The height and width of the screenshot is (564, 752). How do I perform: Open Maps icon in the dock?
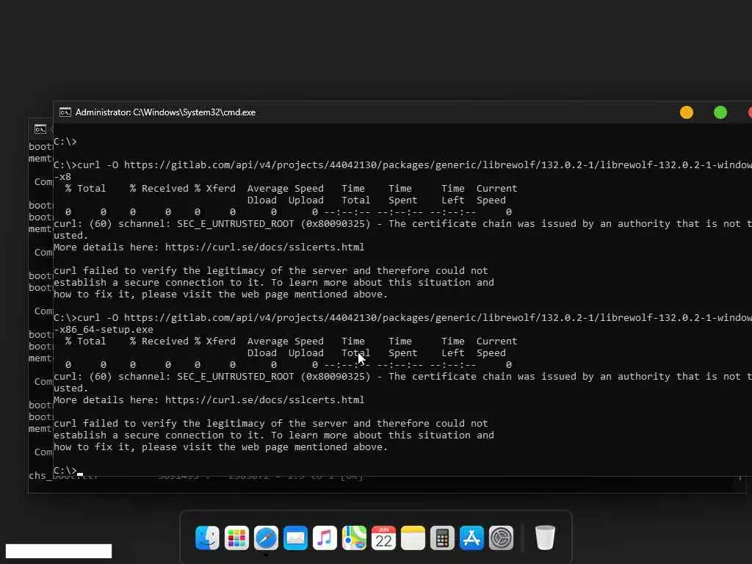tap(354, 538)
